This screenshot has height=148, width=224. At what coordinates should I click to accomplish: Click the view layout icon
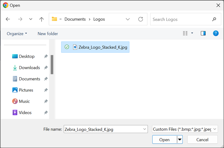[185, 33]
